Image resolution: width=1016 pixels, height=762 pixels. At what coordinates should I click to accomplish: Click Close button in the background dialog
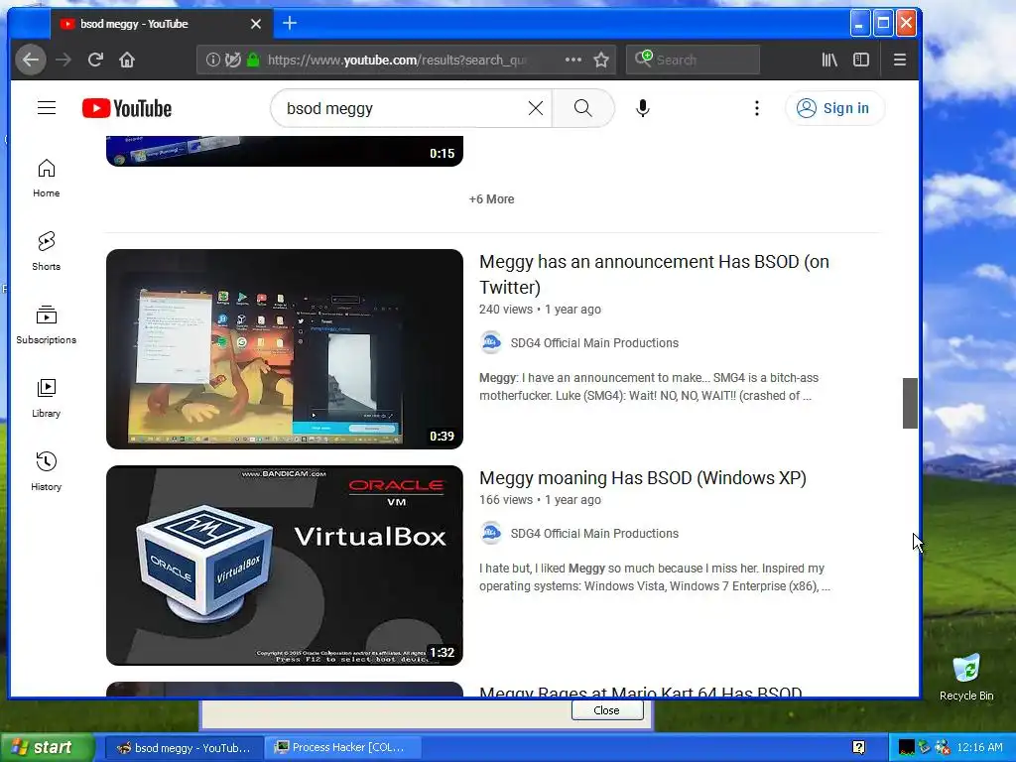coord(607,710)
